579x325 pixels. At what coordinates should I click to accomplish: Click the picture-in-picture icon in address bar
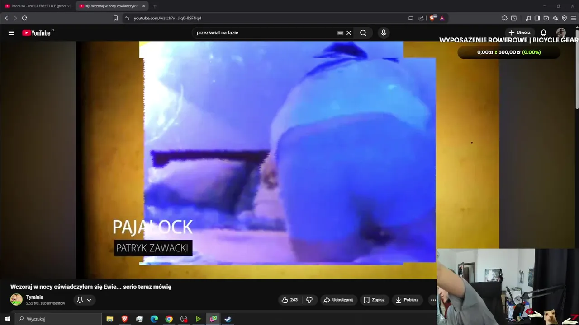pyautogui.click(x=411, y=18)
